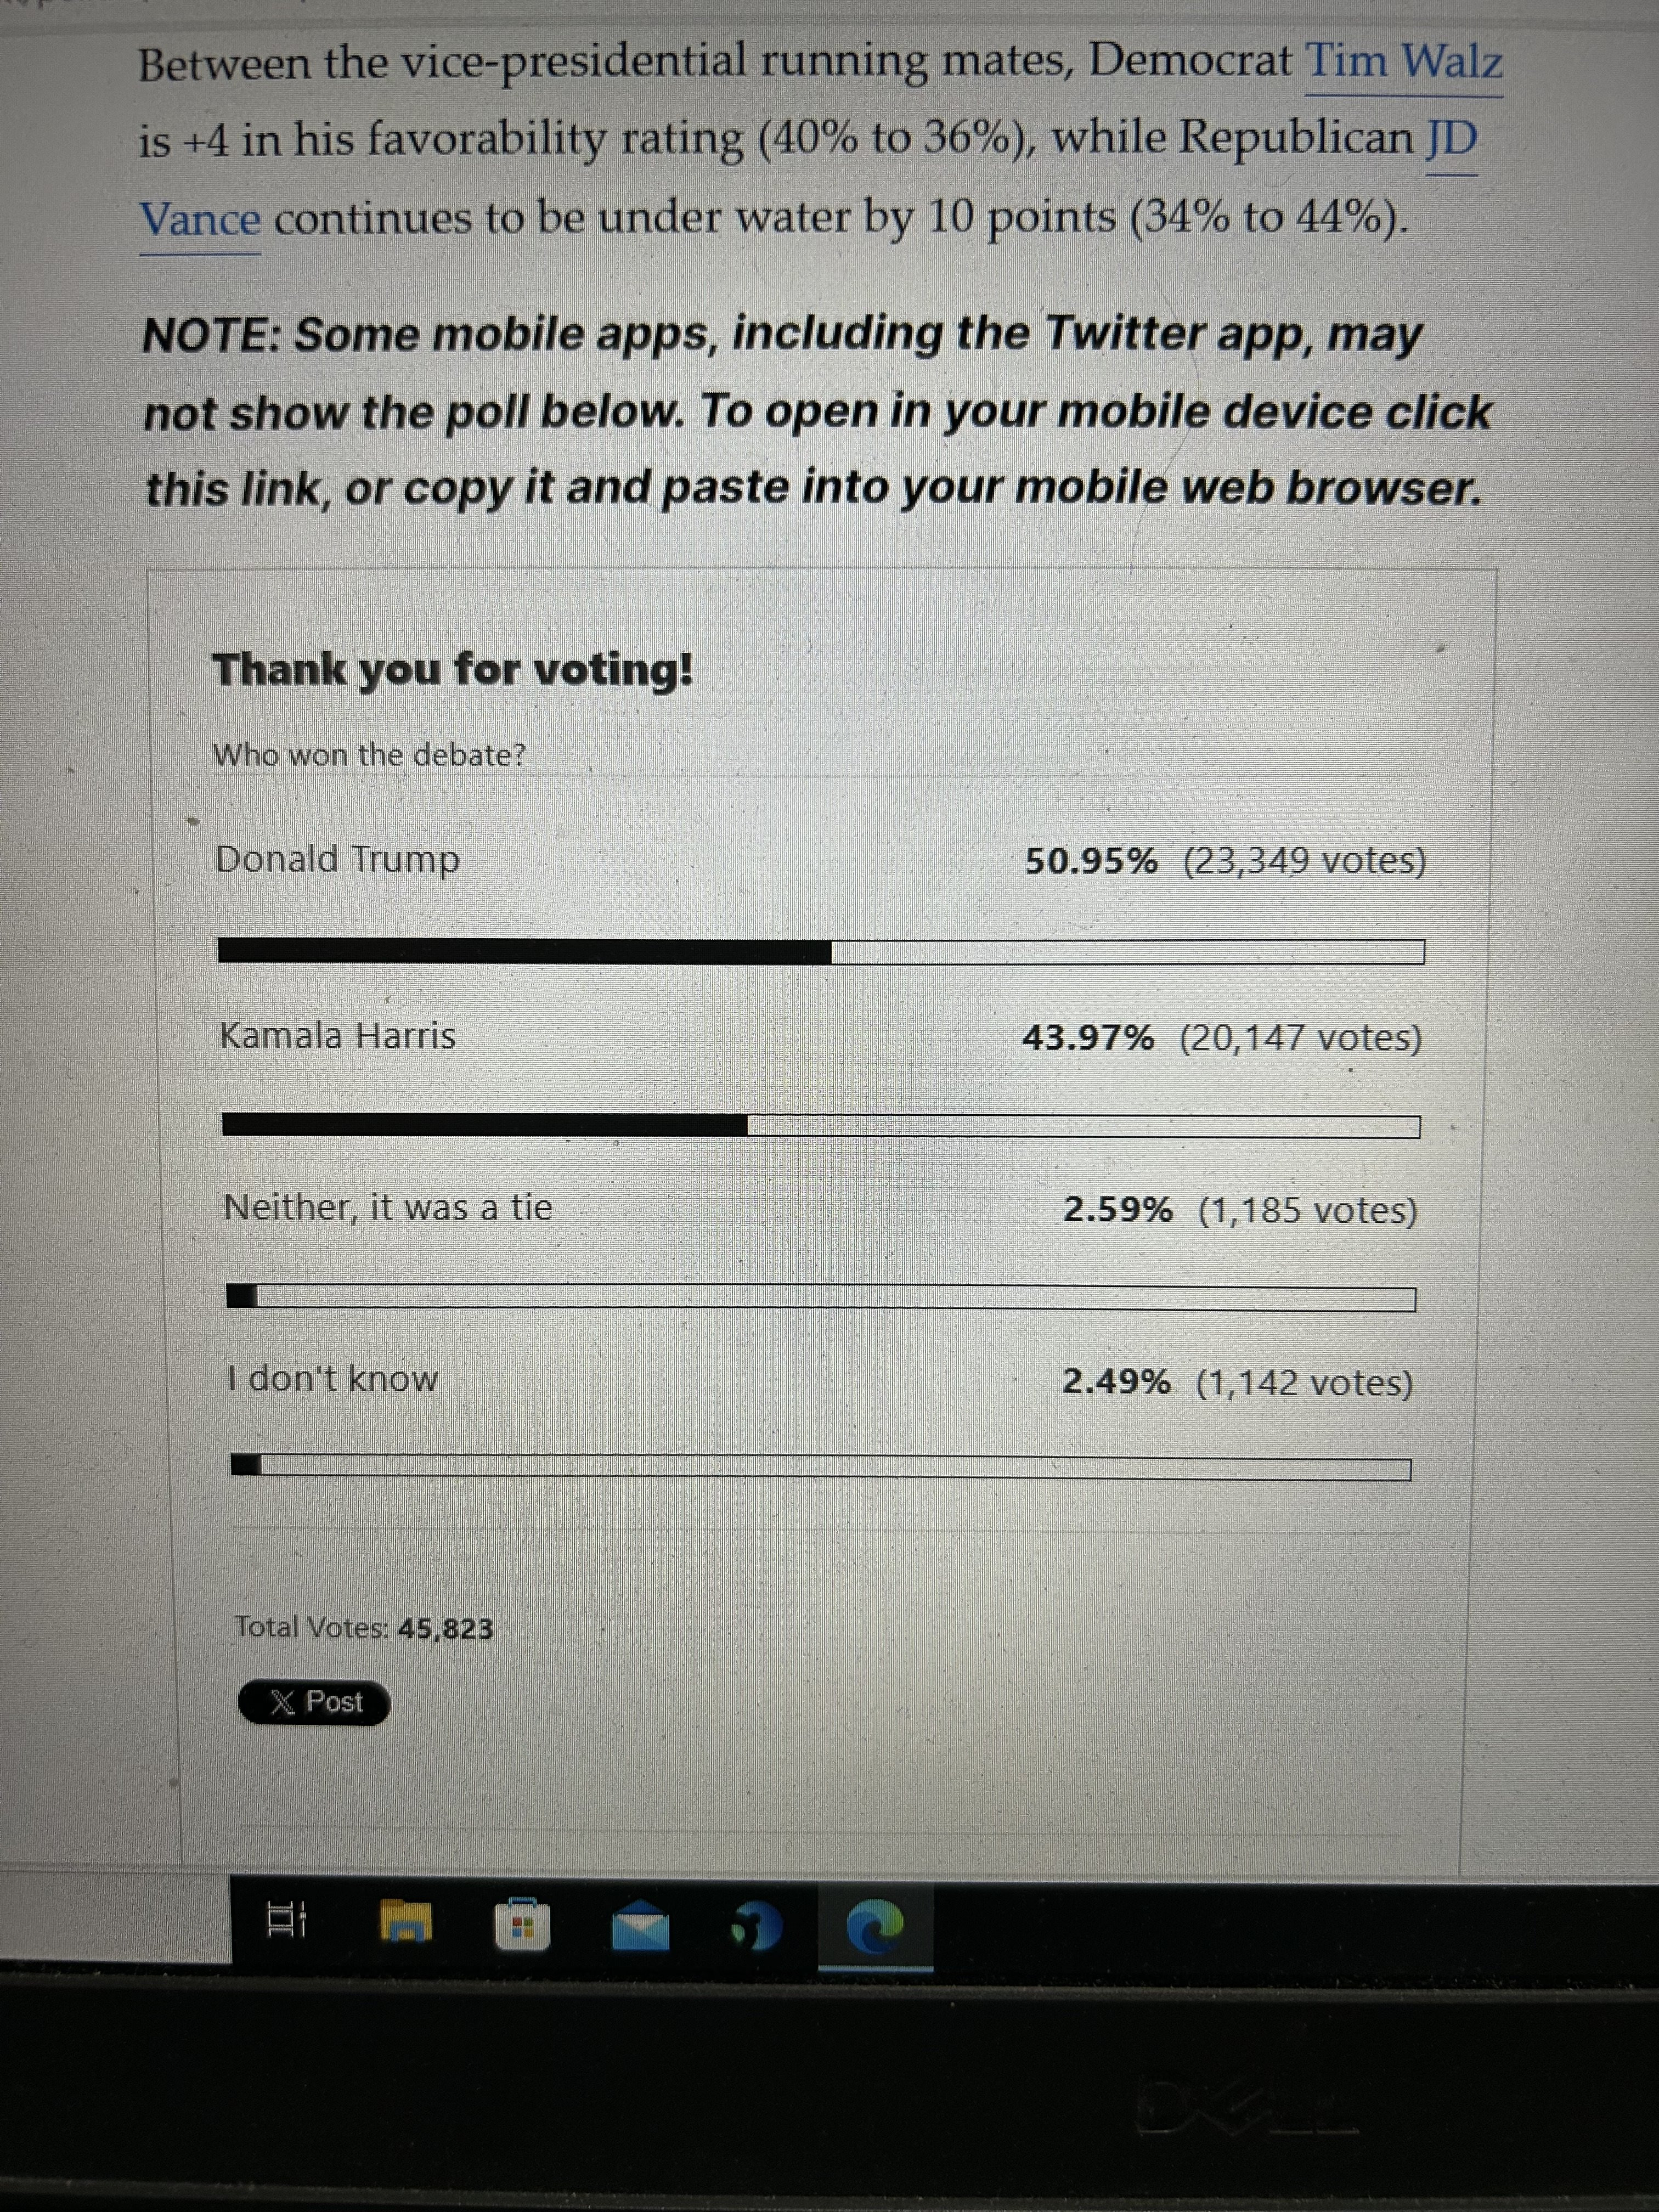Select the Donald Trump poll option label
This screenshot has height=2212, width=1659.
tap(338, 860)
